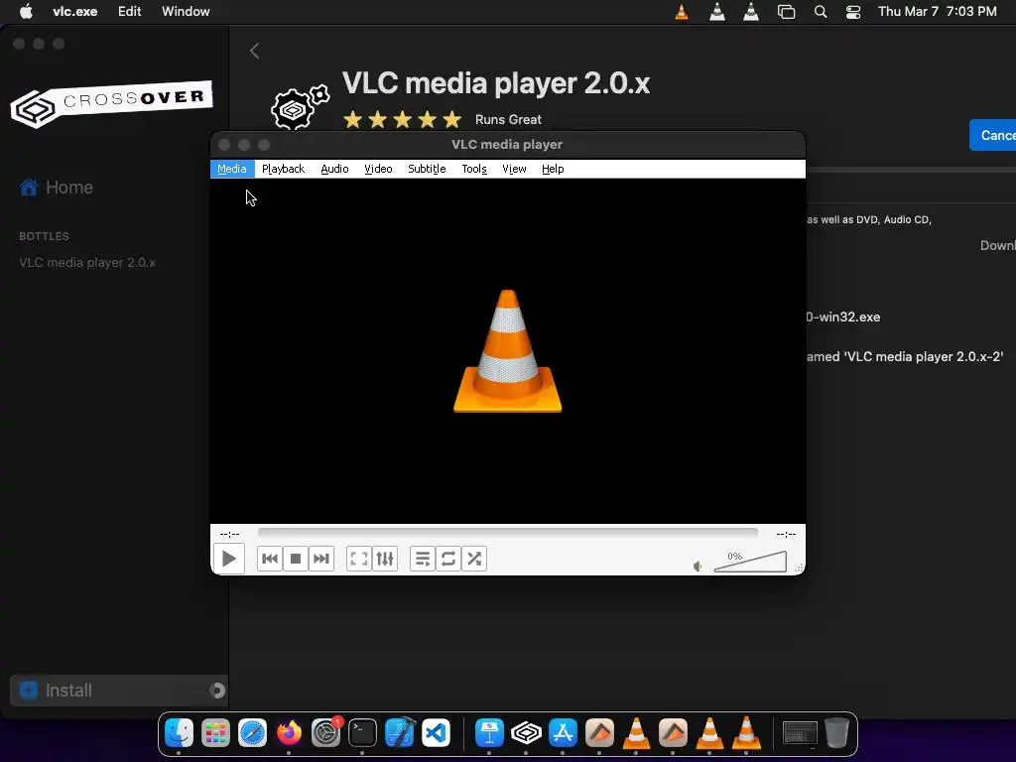Open the Apple menu
The image size is (1016, 762).
click(x=25, y=11)
